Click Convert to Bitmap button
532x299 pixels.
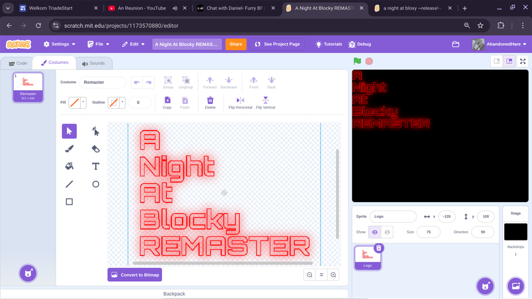tap(135, 275)
